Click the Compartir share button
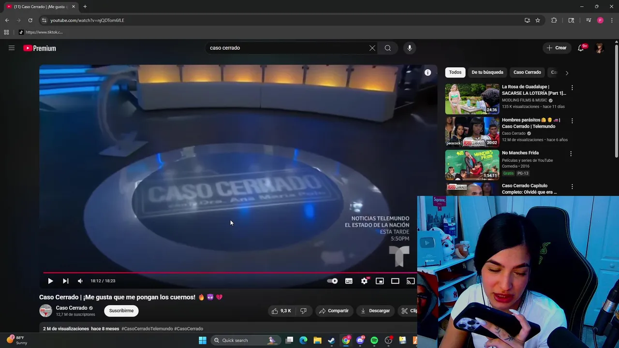619x348 pixels. (x=334, y=311)
